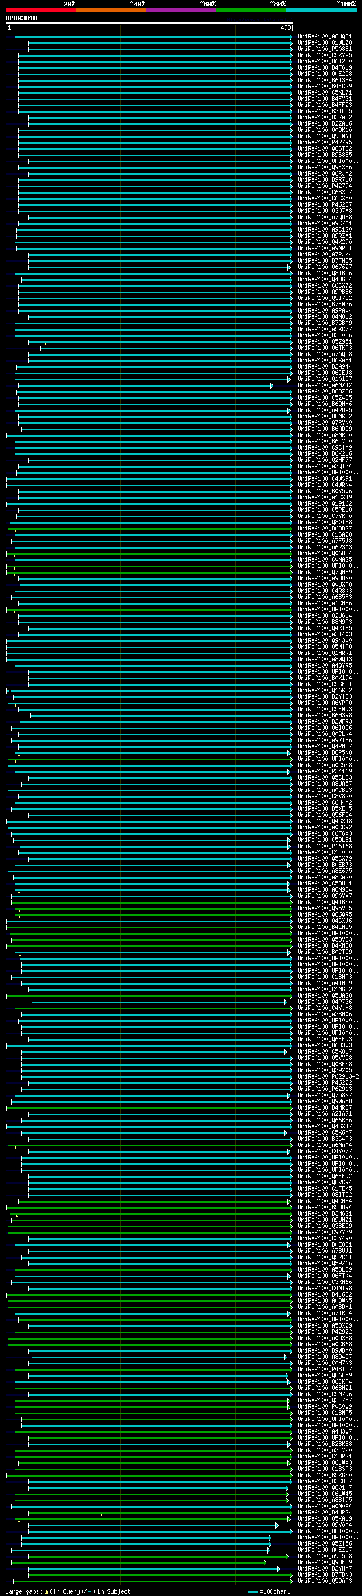Click the UniRef100_C8V8G0 label
The image size is (362, 1596).
(324, 796)
